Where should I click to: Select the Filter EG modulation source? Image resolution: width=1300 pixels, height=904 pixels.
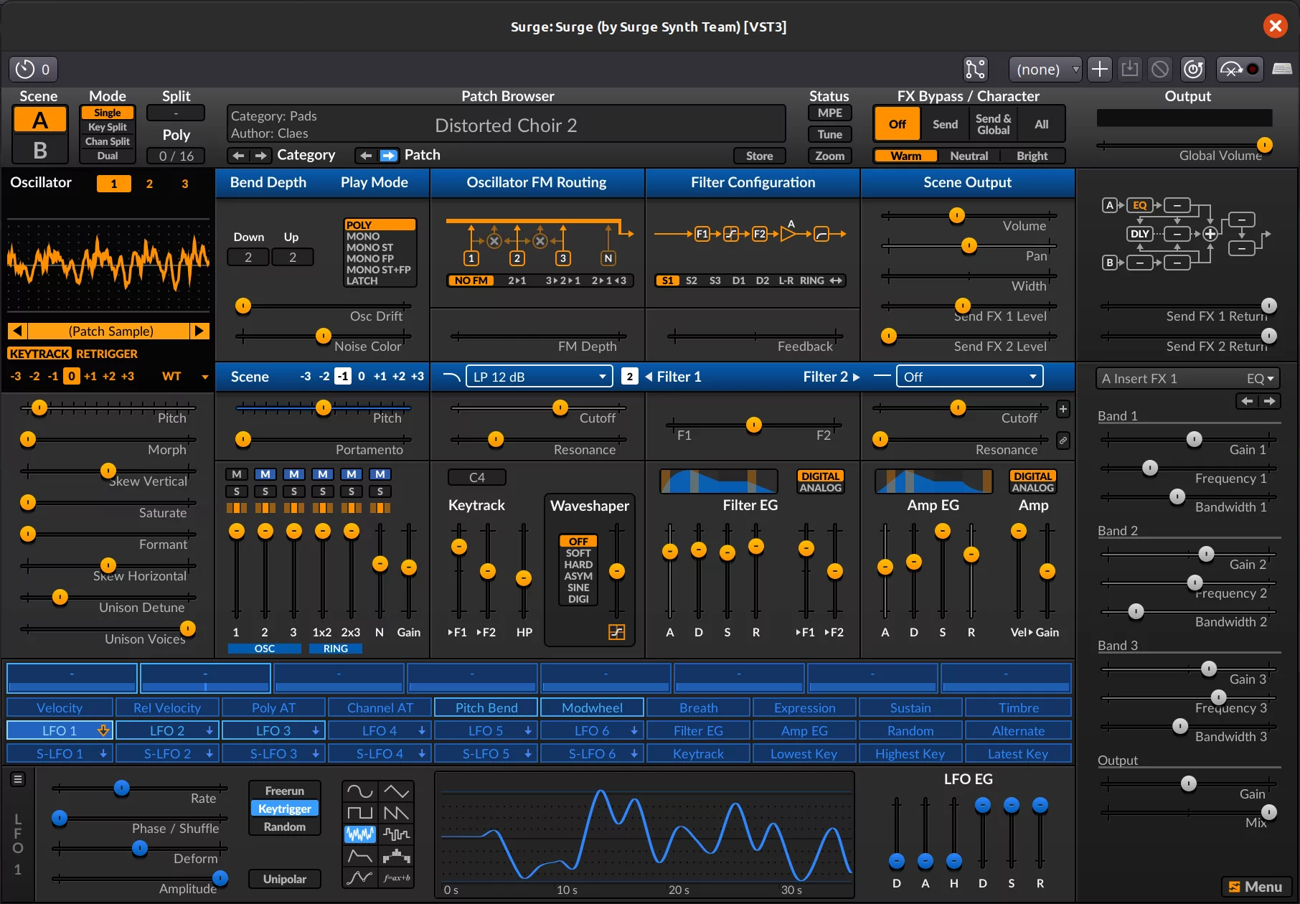pyautogui.click(x=698, y=730)
